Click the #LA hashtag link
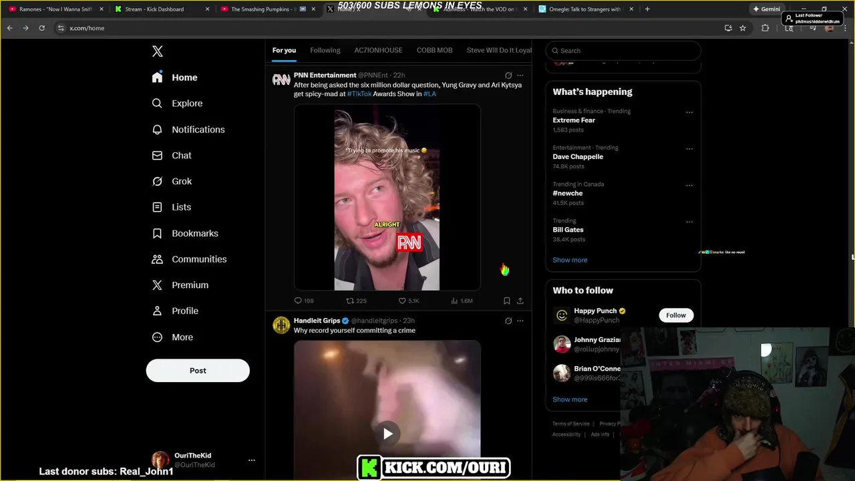This screenshot has height=481, width=855. pos(430,94)
